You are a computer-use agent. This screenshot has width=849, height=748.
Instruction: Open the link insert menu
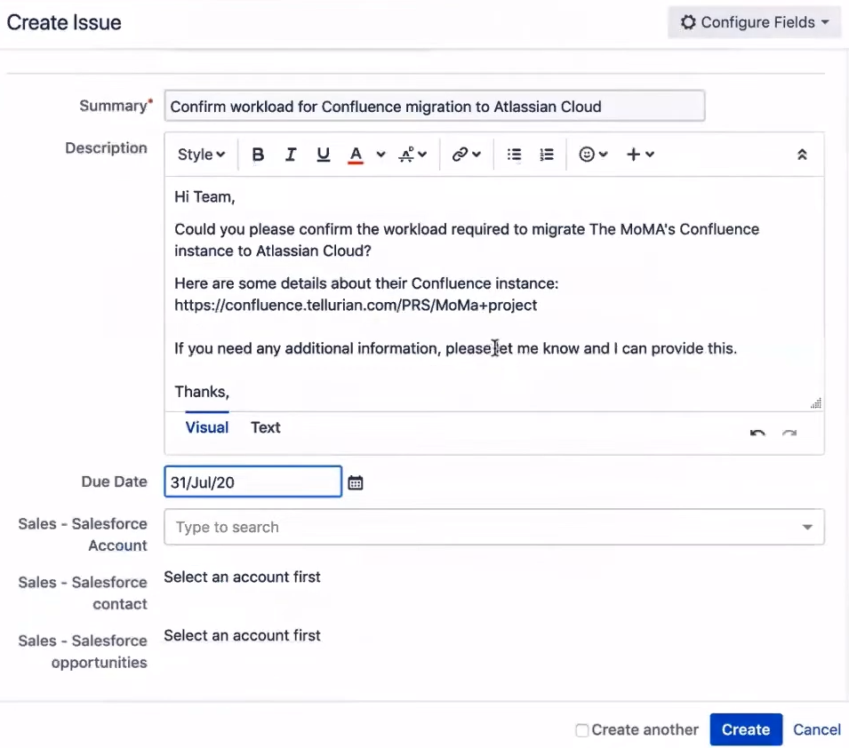466,155
